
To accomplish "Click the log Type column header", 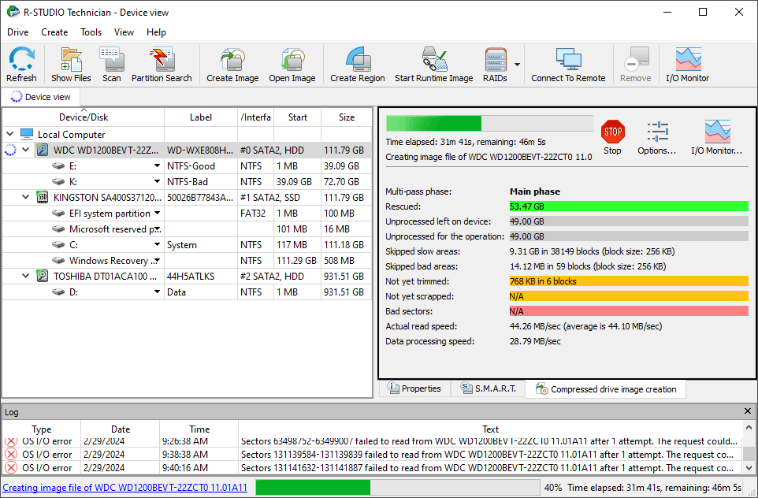I will tap(42, 429).
